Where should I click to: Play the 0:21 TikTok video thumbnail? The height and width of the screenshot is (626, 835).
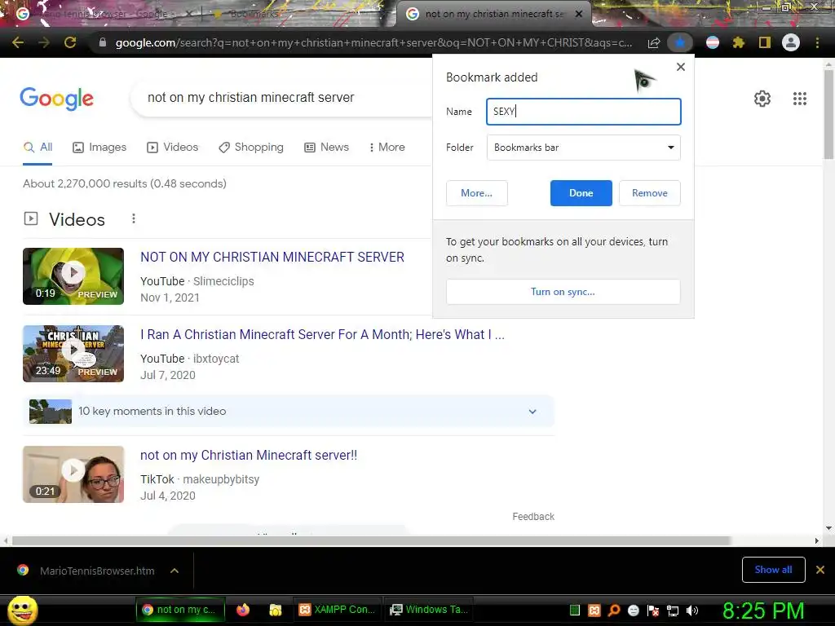(73, 475)
